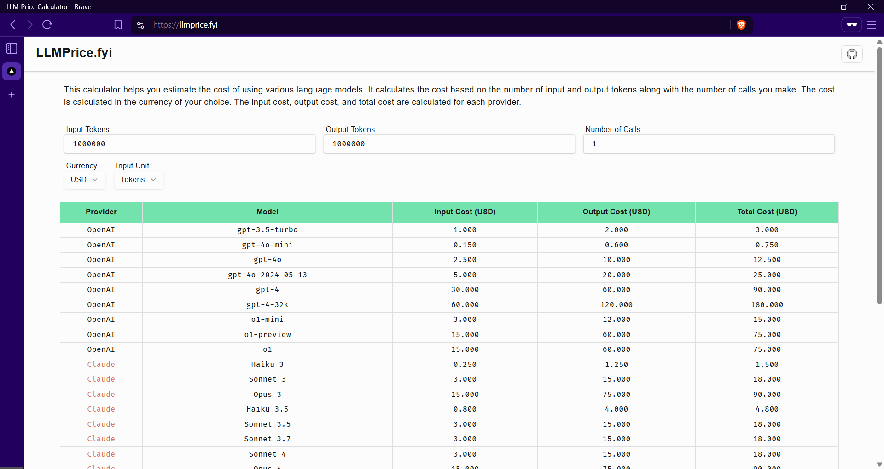Image resolution: width=884 pixels, height=469 pixels.
Task: Click the Opus 3 model cell
Action: [x=268, y=395]
